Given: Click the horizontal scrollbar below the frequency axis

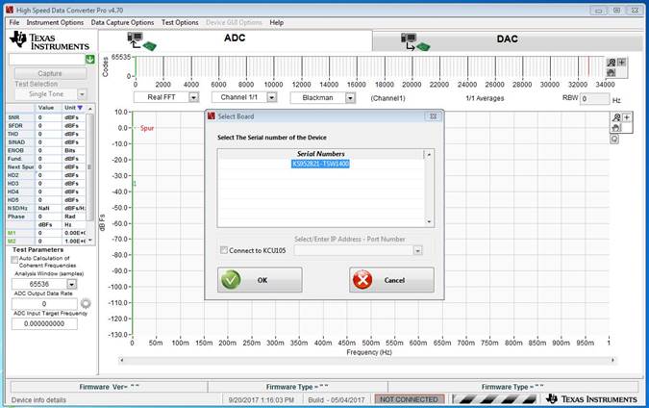Looking at the screenshot, I should [x=367, y=360].
